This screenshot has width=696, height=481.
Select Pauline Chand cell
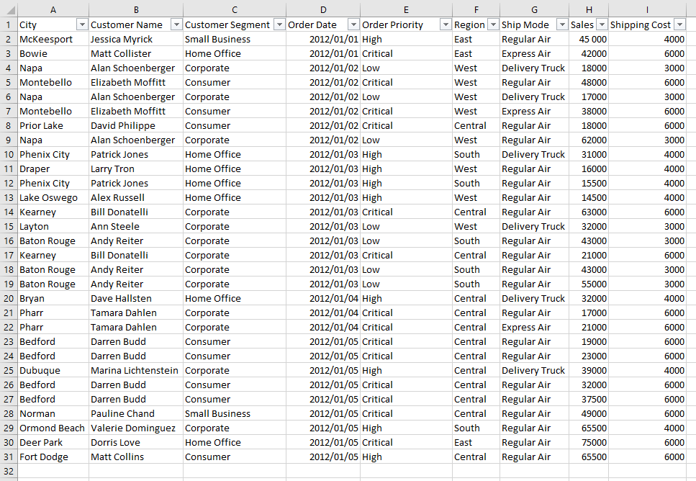(136, 413)
